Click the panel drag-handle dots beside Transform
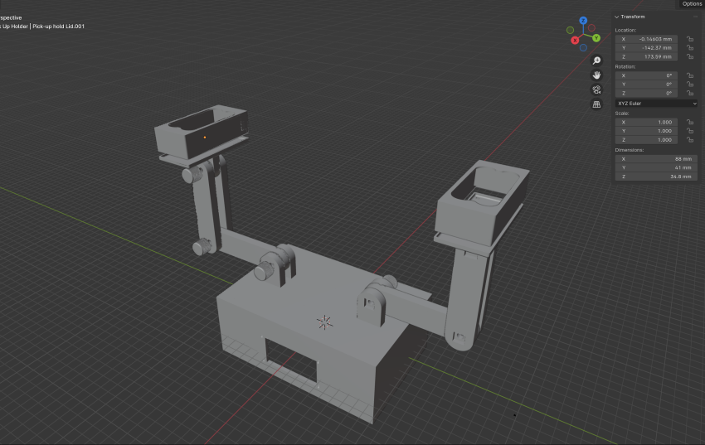 (693, 17)
